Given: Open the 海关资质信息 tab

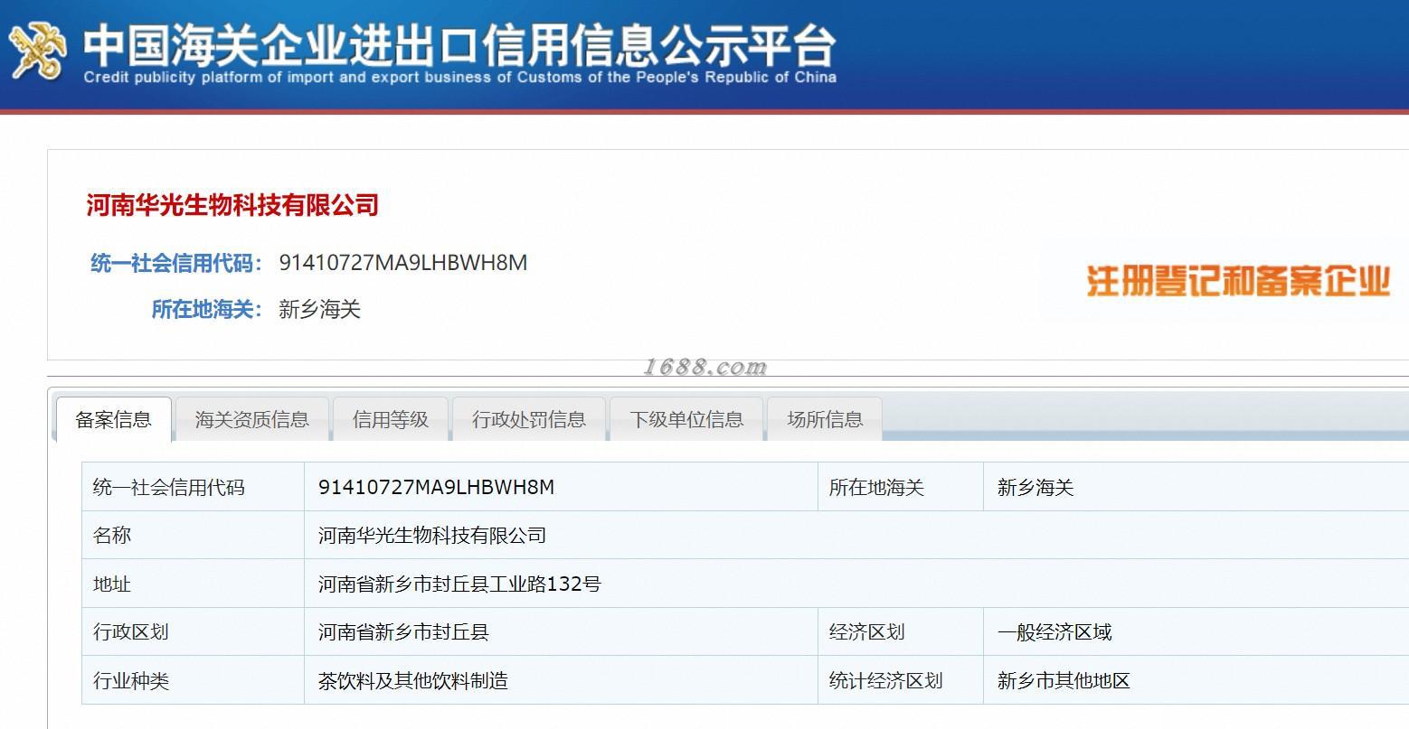Looking at the screenshot, I should [x=252, y=419].
